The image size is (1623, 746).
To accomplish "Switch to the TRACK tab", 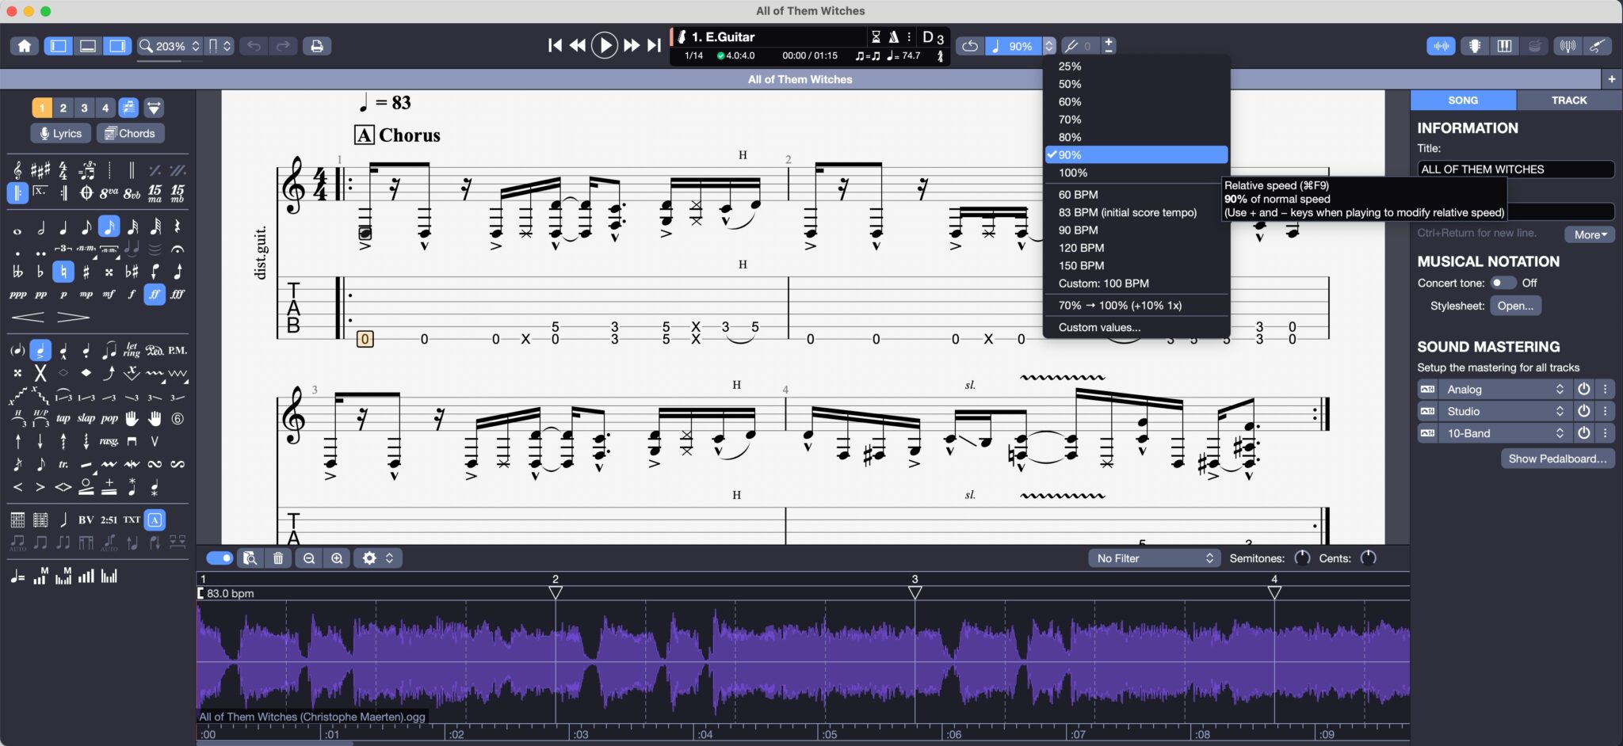I will (1568, 101).
